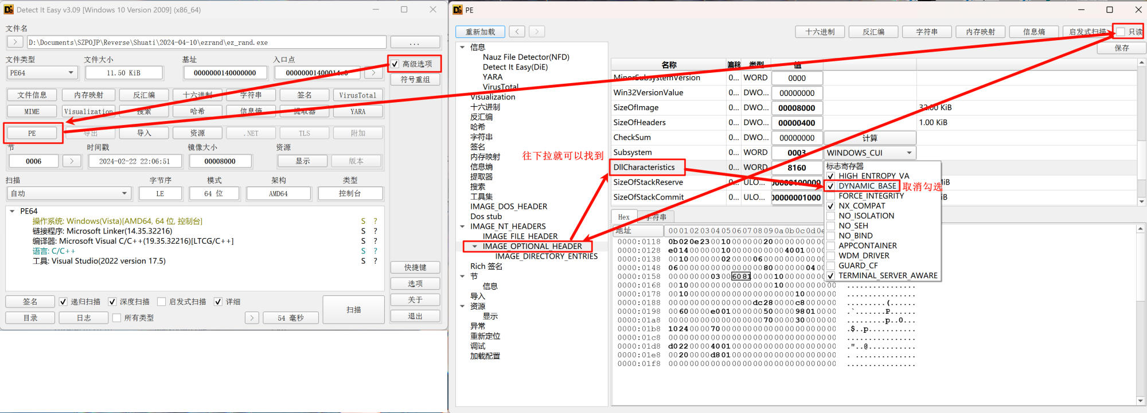This screenshot has height=413, width=1147.
Task: Switch to the 字符串 tab below table
Action: 656,217
